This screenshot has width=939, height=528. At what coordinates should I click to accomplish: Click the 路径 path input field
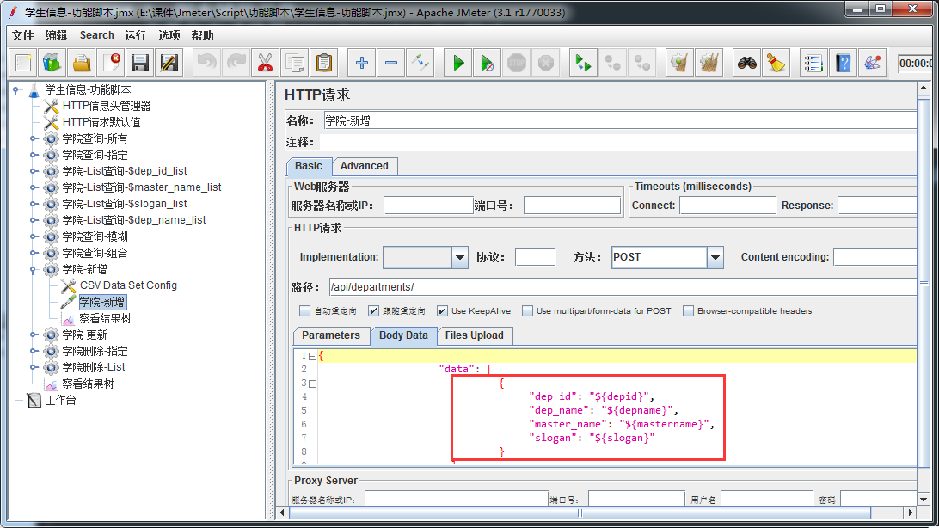[x=623, y=286]
